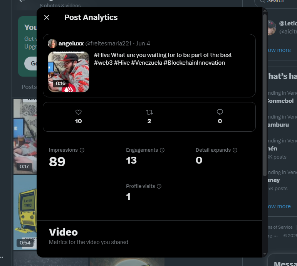Click the Profile visits value 1
Viewport: 297px width, 266px height.
coord(128,197)
